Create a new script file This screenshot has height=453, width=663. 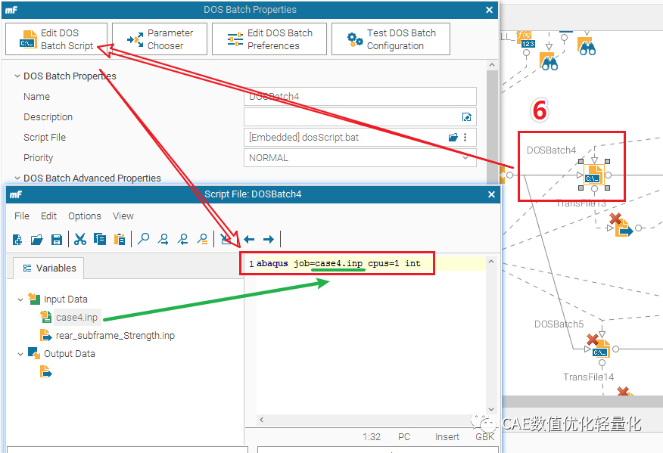point(17,240)
